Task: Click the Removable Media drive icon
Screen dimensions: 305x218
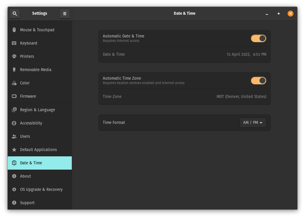Action: tap(14, 70)
